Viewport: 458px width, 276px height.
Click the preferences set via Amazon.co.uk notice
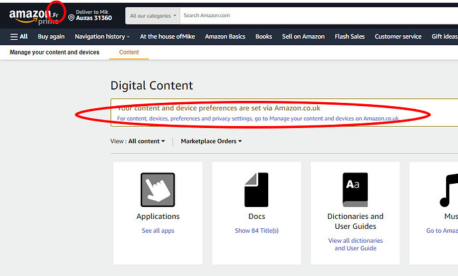[218, 108]
